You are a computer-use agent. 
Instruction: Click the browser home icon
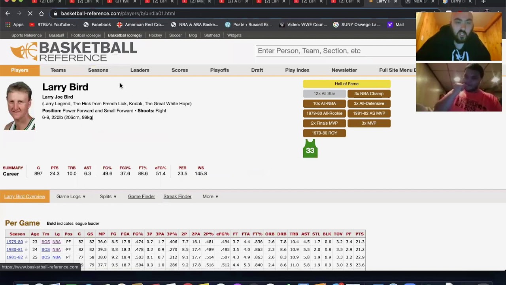pos(41,13)
